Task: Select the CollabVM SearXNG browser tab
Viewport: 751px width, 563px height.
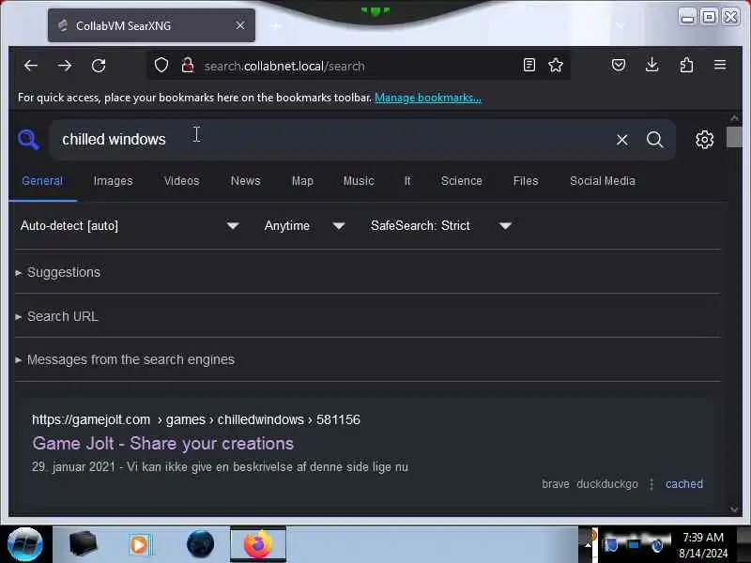Action: [x=151, y=25]
